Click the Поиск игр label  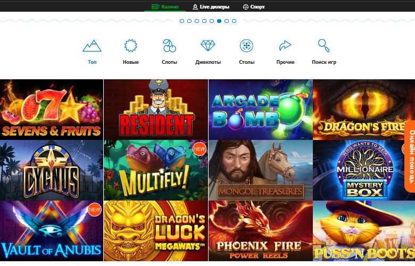324,62
